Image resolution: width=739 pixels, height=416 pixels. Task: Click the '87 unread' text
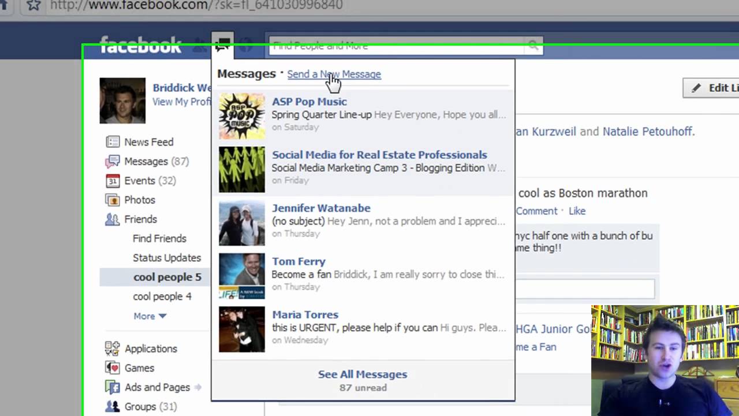point(363,388)
